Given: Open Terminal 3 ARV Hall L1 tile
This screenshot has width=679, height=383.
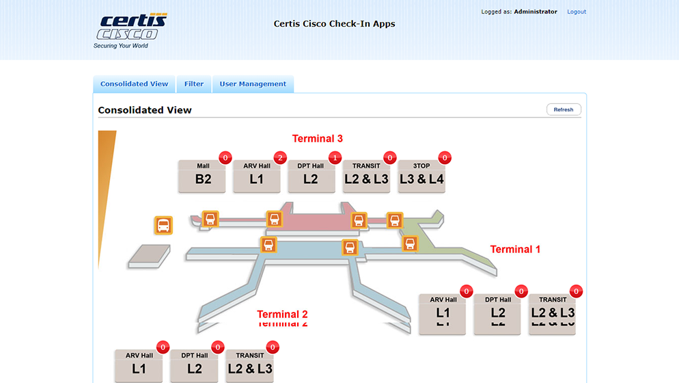Looking at the screenshot, I should [257, 176].
